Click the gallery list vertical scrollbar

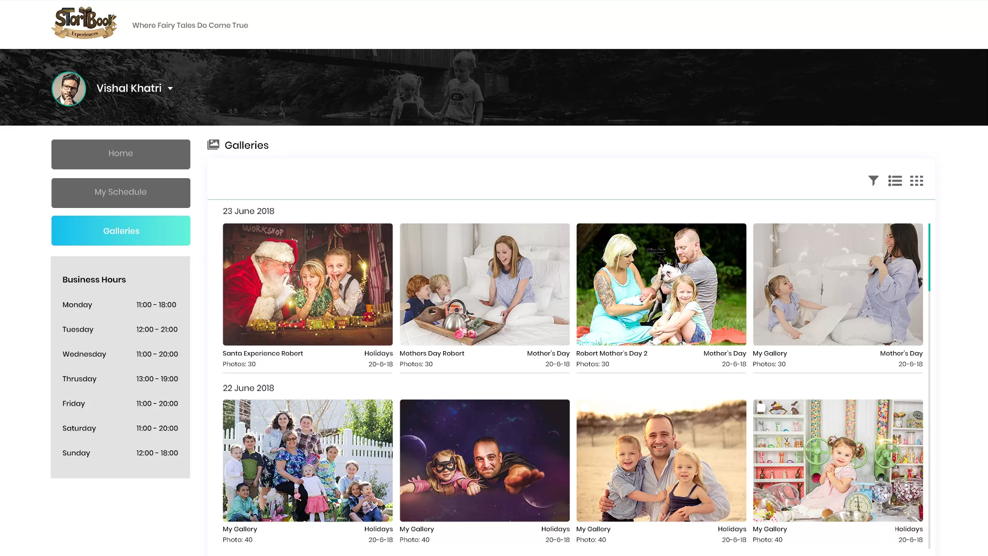pos(929,257)
